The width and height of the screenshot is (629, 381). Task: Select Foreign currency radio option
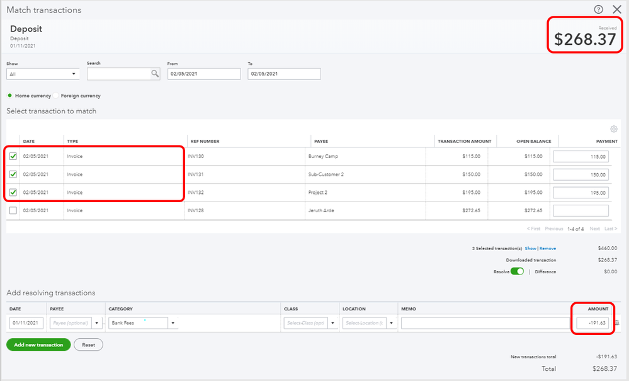(56, 96)
